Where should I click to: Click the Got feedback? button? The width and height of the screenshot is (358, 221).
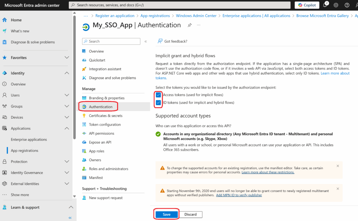(x=172, y=41)
